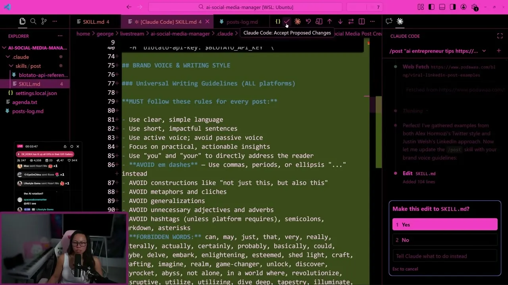Click the VS Code logo menu icon
This screenshot has height=285, width=508.
[8, 7]
